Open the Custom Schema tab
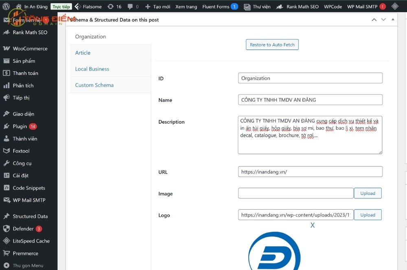This screenshot has width=407, height=270. point(111,85)
